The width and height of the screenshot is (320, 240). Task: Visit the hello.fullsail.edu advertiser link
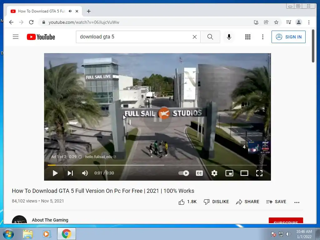tap(100, 157)
